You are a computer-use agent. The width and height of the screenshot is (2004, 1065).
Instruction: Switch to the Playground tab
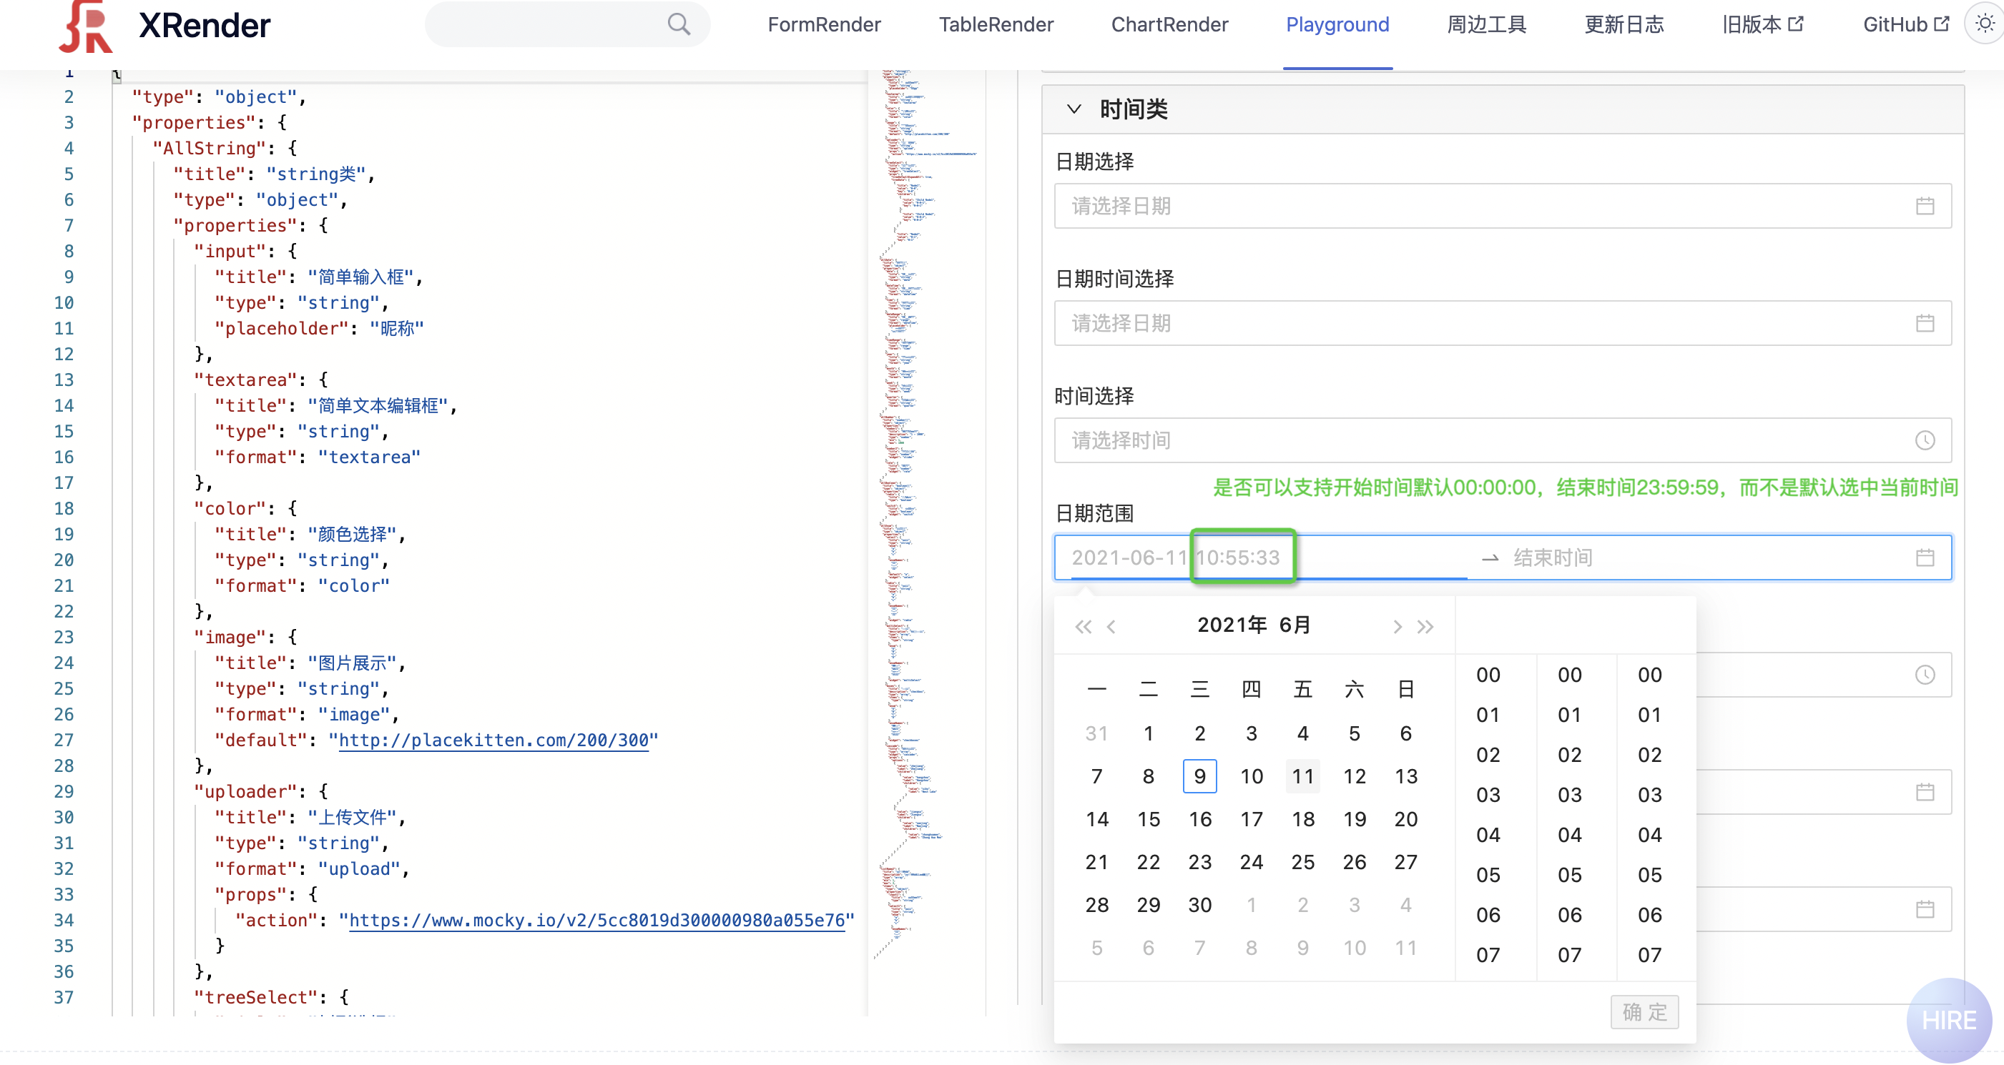tap(1337, 24)
